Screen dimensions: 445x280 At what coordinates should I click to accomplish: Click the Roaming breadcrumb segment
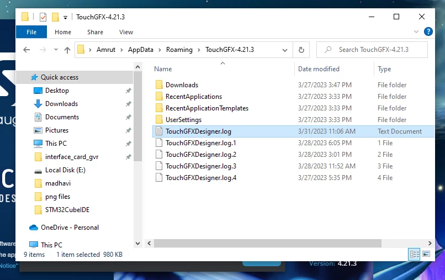(179, 50)
